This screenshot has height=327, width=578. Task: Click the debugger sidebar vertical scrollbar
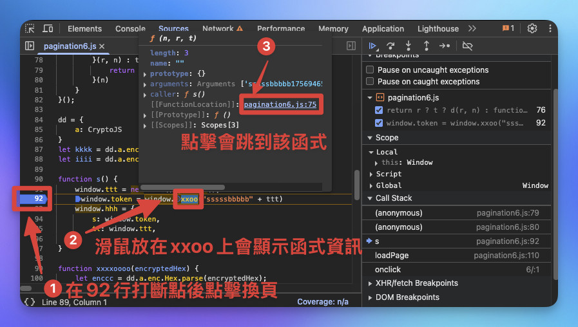[555, 184]
